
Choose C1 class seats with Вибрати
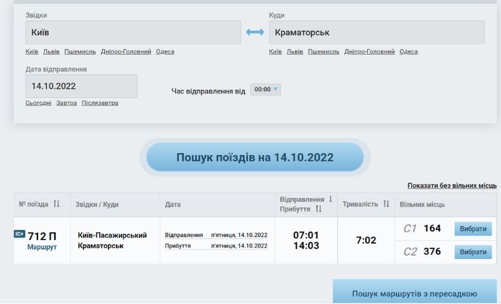coord(473,229)
